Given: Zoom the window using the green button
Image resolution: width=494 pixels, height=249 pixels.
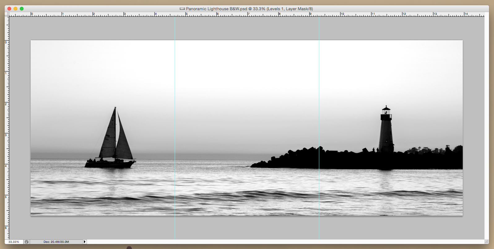Looking at the screenshot, I should [22, 9].
